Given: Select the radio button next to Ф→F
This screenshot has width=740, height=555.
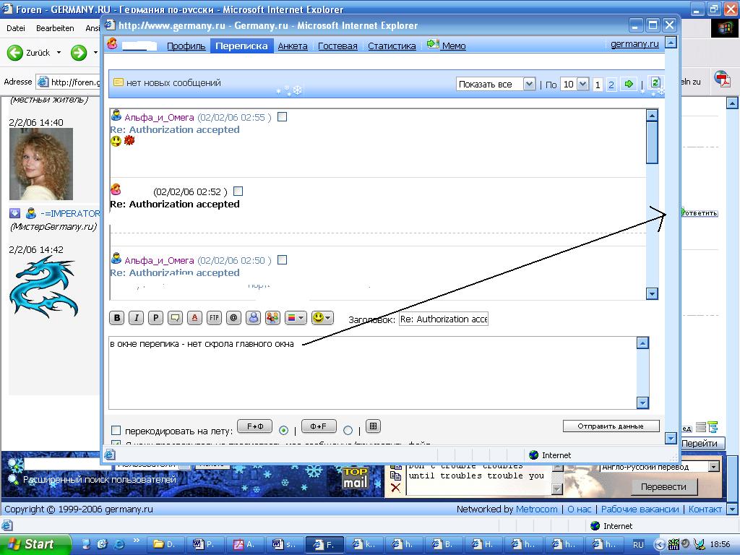Looking at the screenshot, I should pos(348,431).
